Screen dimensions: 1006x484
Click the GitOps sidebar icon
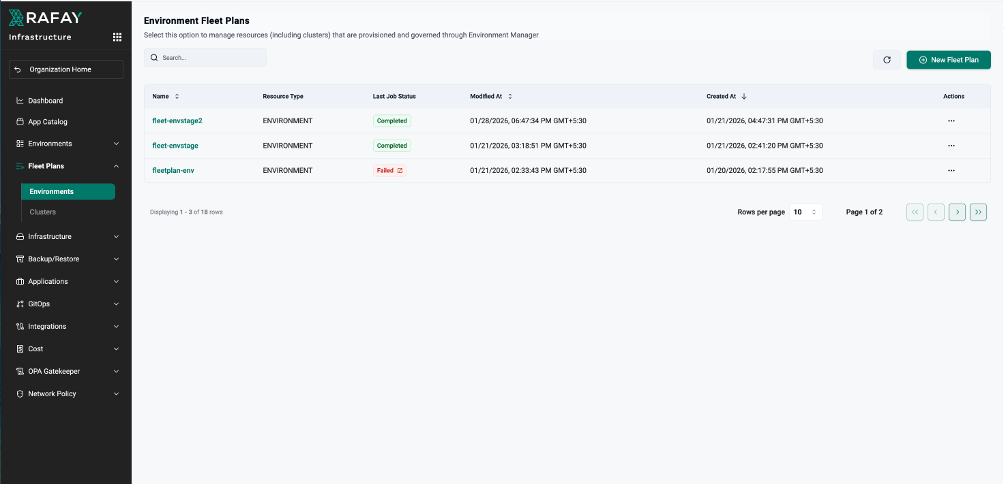[20, 304]
